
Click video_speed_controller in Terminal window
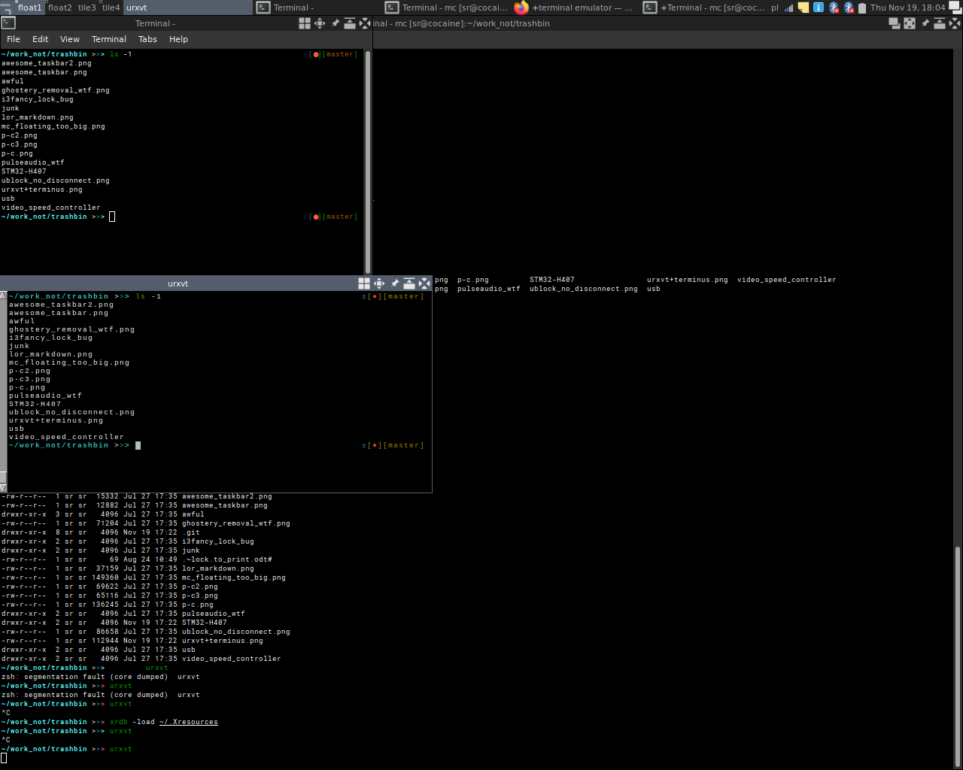[51, 208]
